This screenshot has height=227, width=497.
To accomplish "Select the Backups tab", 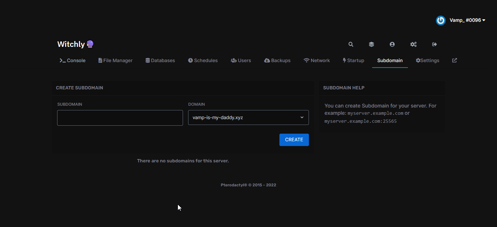I will (x=277, y=60).
